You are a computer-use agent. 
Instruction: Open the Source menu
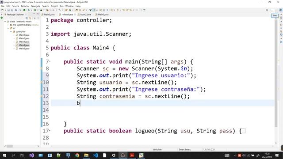[15, 6]
